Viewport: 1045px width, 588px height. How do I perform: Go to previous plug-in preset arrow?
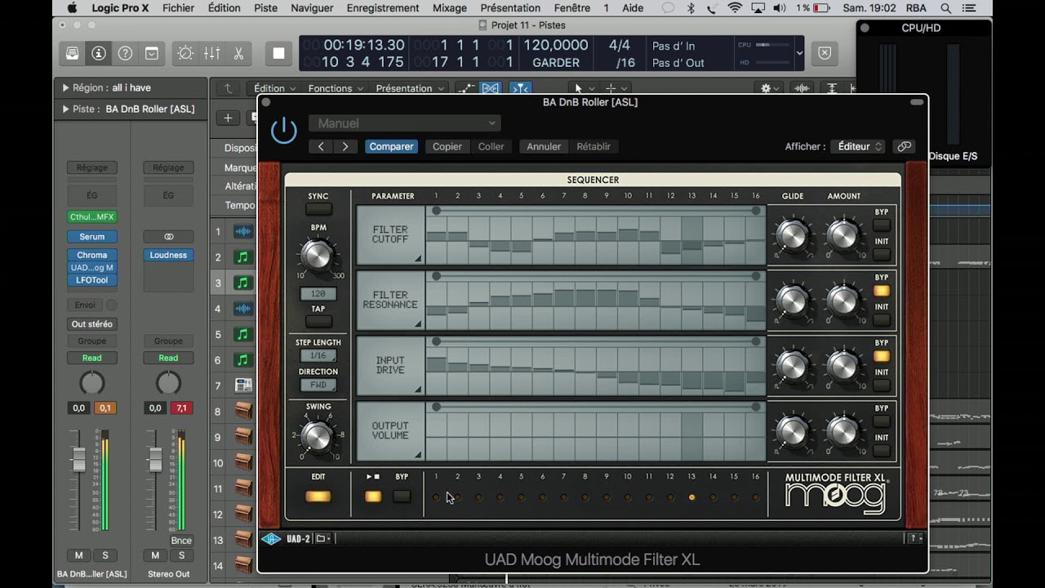click(321, 147)
